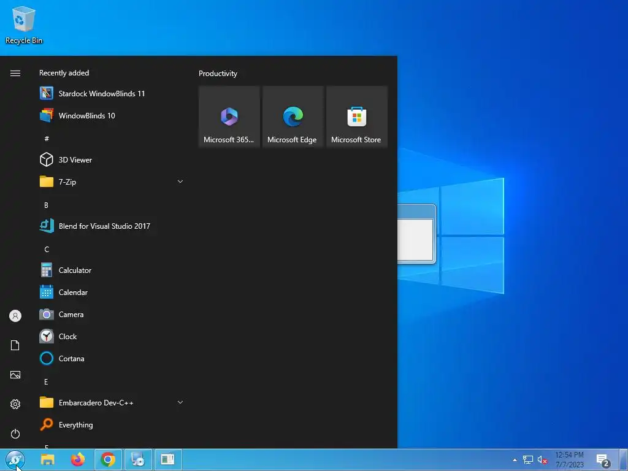Open Settings gear in Start sidebar
The width and height of the screenshot is (628, 471).
coord(15,404)
